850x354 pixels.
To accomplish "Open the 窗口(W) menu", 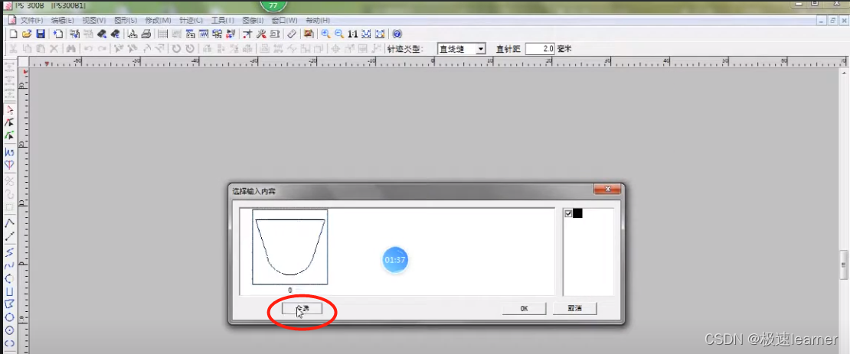I will pos(284,20).
